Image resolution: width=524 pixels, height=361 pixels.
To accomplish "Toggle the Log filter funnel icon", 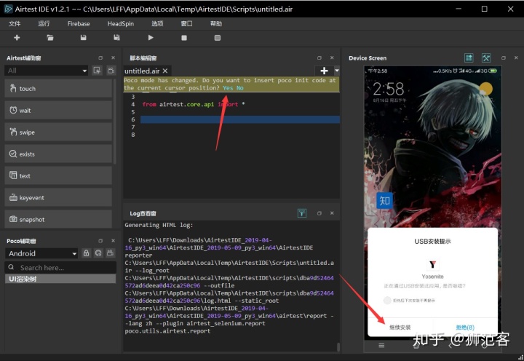I will coord(302,213).
